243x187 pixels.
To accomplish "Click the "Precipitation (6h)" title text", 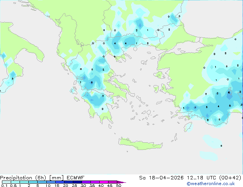I will (23, 178).
